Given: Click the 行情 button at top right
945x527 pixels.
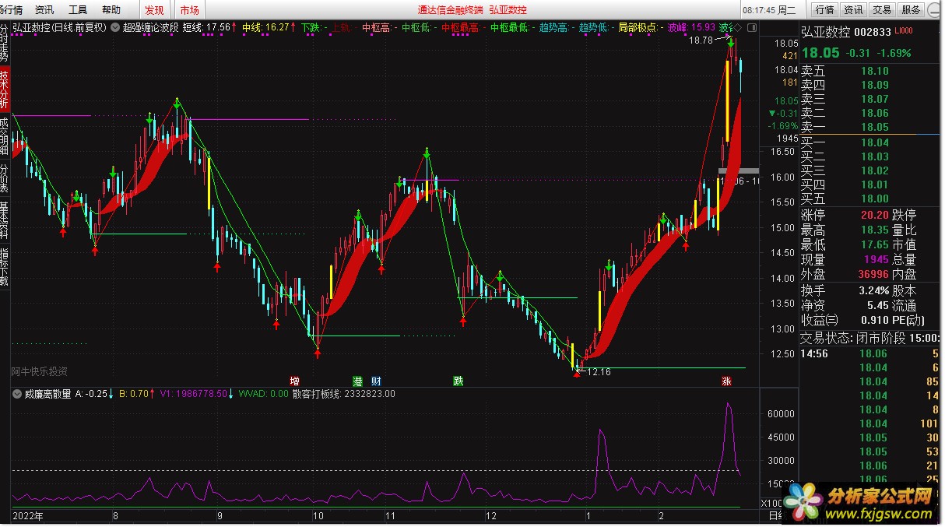Looking at the screenshot, I should coord(824,9).
